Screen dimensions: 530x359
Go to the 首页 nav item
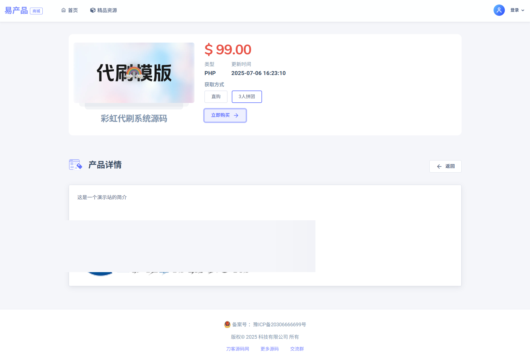click(x=73, y=10)
